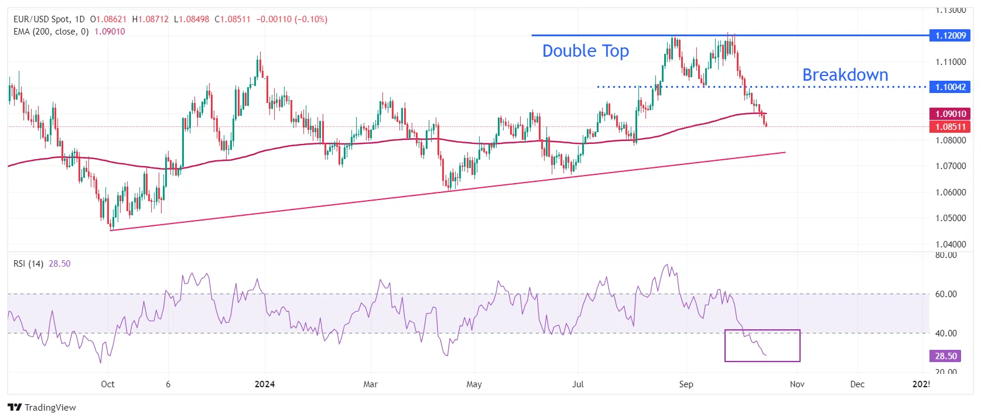
Task: Select the Breakdown annotation text
Action: (x=845, y=75)
